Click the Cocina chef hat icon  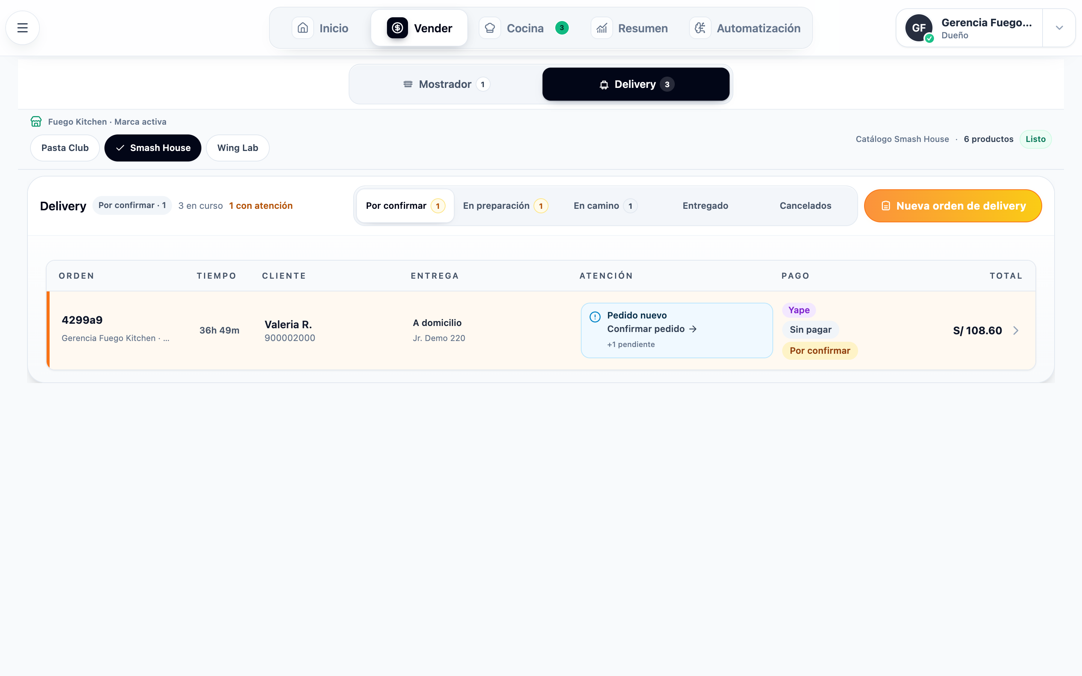(490, 28)
